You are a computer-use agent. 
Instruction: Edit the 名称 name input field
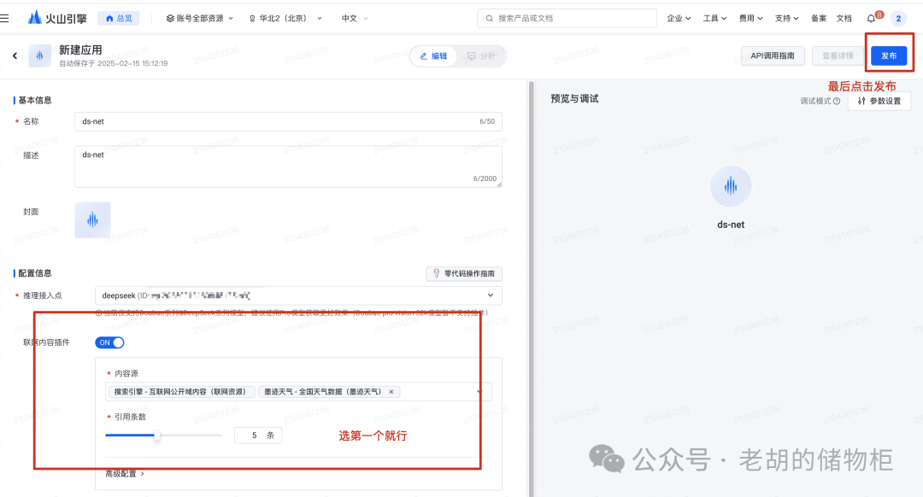coord(289,121)
